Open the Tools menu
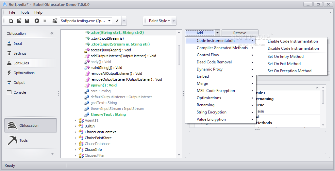 [x=25, y=12]
